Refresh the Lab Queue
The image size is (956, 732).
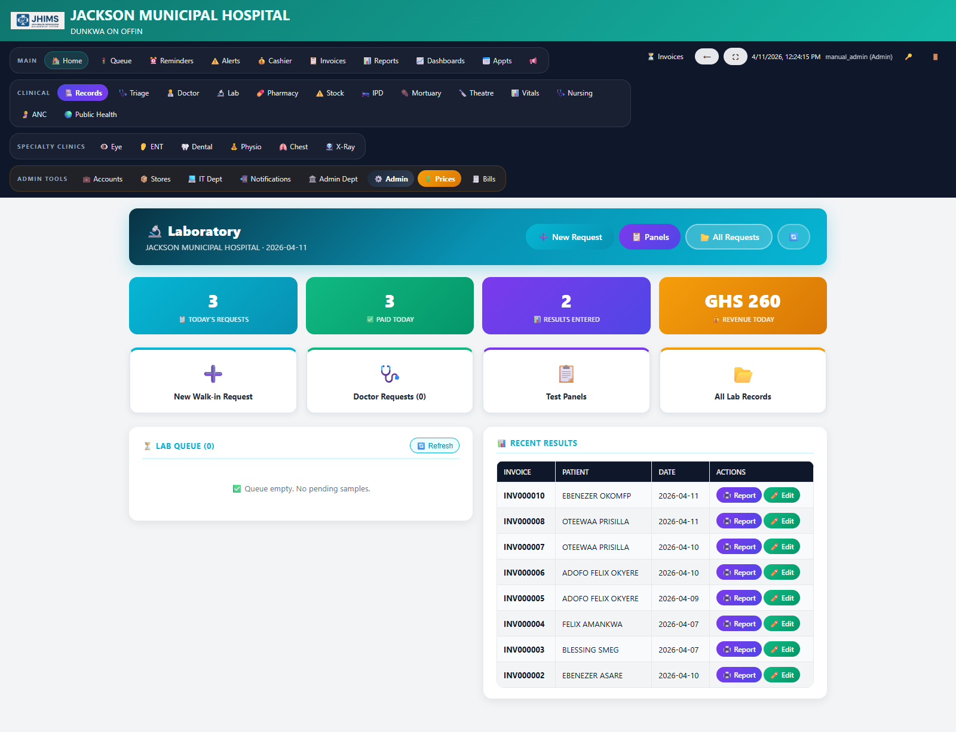pos(434,445)
